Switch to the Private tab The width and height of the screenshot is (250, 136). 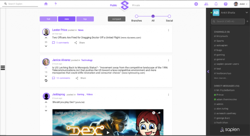pos(136,5)
